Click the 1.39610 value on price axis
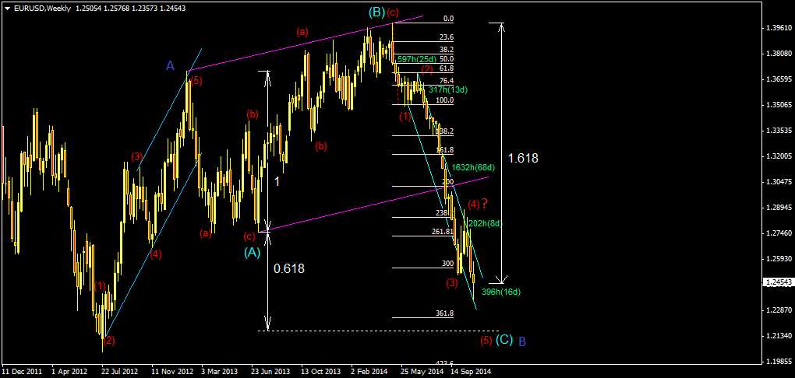 [776, 28]
